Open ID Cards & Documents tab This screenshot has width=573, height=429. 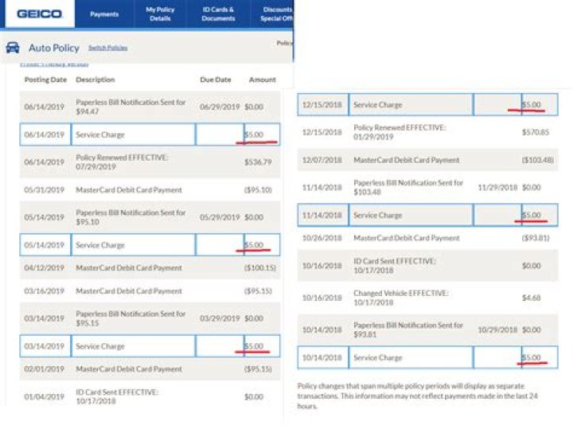pyautogui.click(x=218, y=14)
